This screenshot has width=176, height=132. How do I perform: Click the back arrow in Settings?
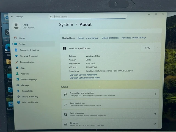12,16
